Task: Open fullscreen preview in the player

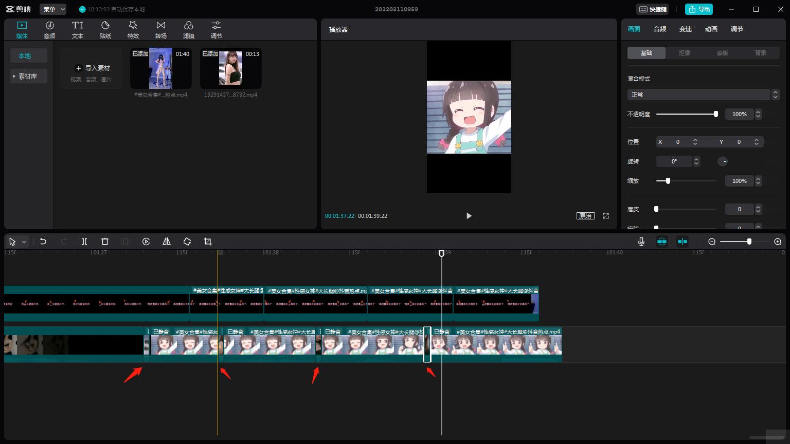Action: coord(606,216)
